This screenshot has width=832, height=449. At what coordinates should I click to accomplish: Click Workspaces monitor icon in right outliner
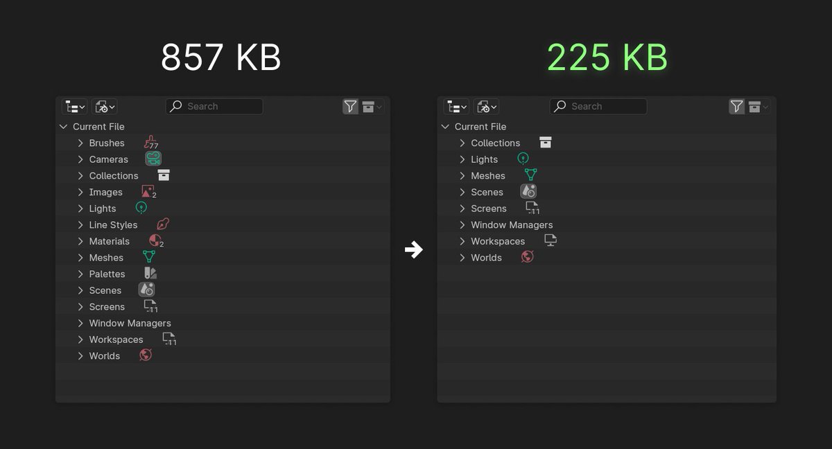[x=551, y=240]
